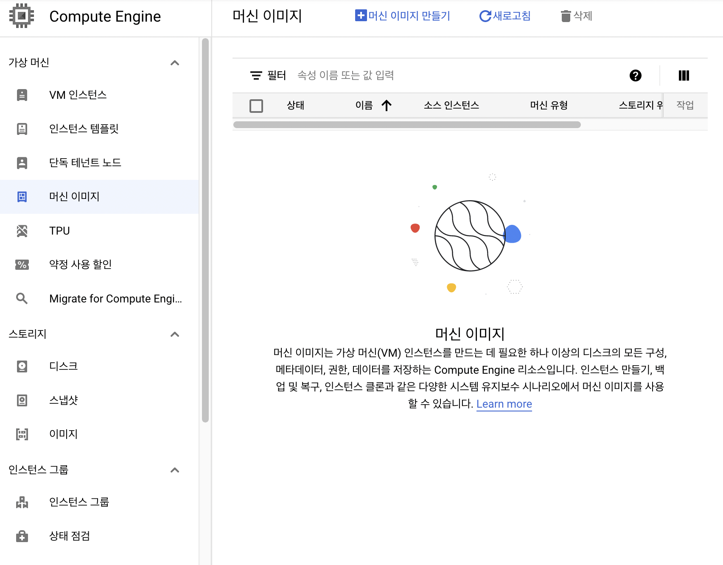
Task: Click the 상태 column header
Action: click(296, 105)
